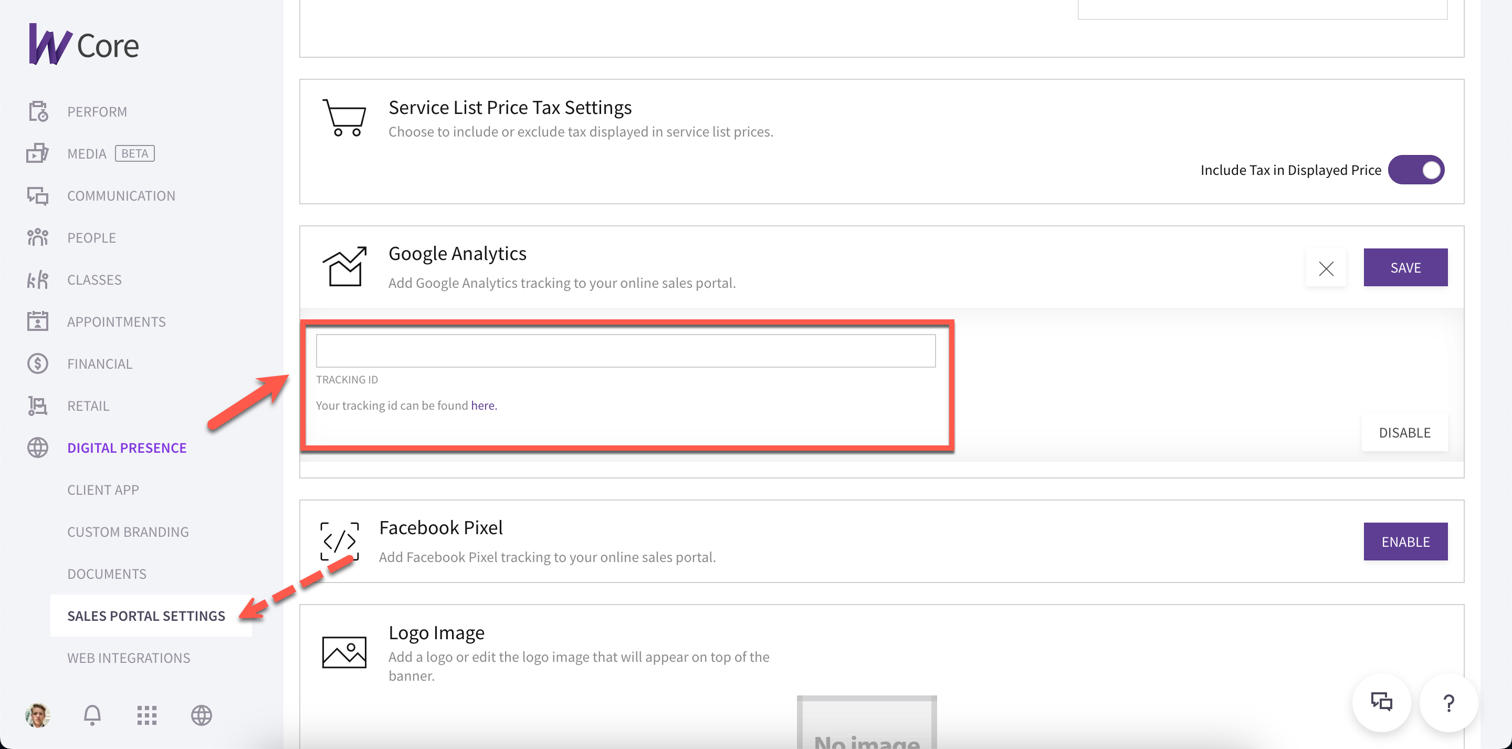Go to CUSTOM BRANDING submenu
Screen dimensions: 1512x749
click(x=128, y=532)
